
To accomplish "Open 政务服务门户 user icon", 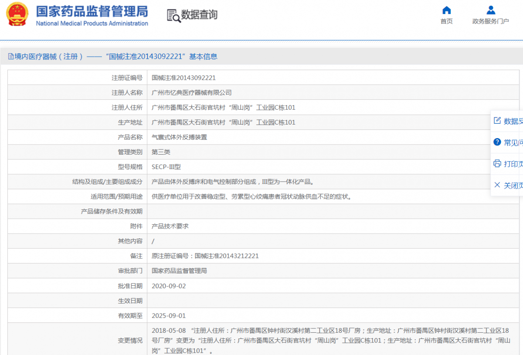I will [x=491, y=10].
